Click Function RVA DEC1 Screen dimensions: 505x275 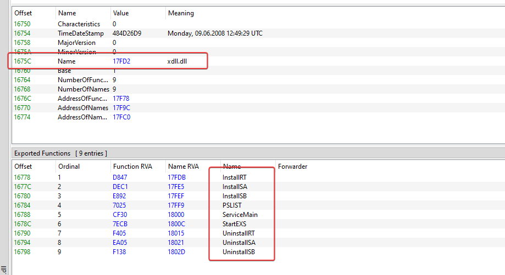[120, 187]
